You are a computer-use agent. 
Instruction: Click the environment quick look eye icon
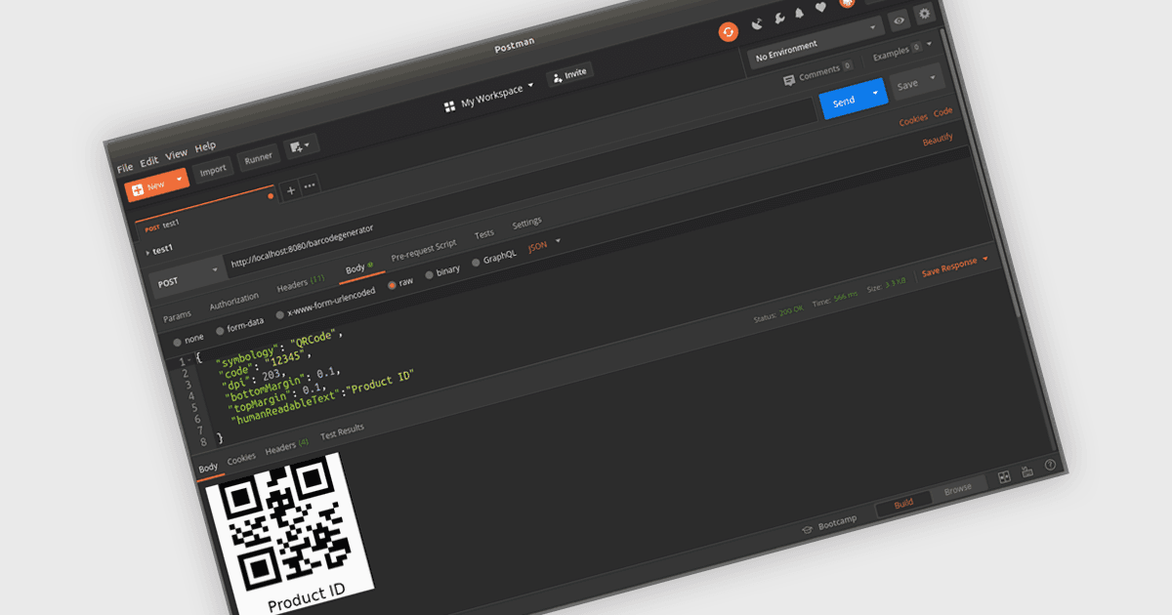click(899, 19)
